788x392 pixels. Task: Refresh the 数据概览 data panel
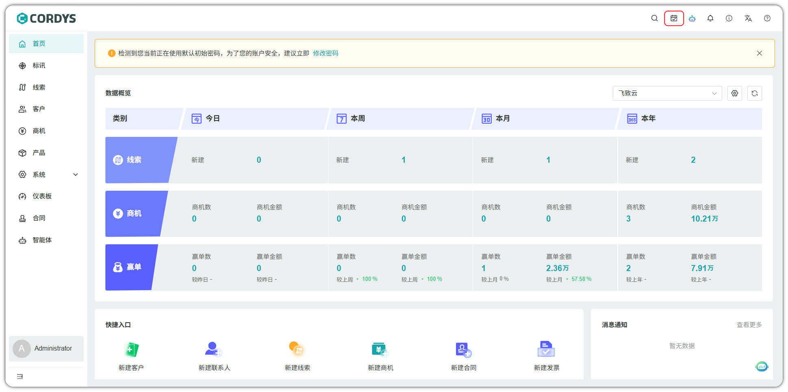pyautogui.click(x=754, y=93)
